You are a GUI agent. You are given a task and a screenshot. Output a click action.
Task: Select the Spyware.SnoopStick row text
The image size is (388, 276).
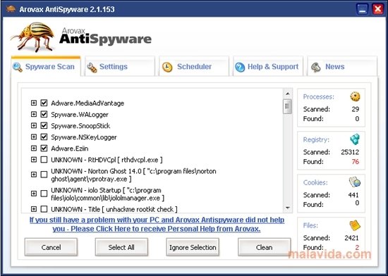(80, 126)
